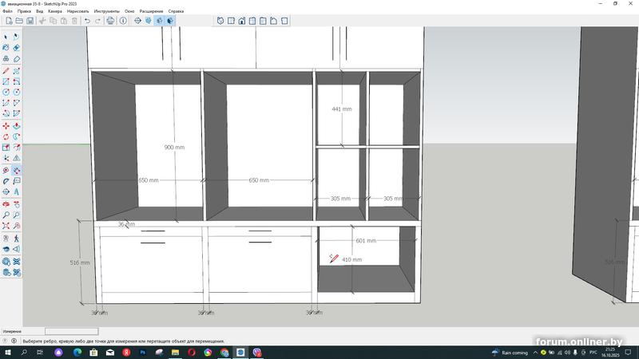Open the Окно menu
The image size is (639, 359).
[129, 11]
